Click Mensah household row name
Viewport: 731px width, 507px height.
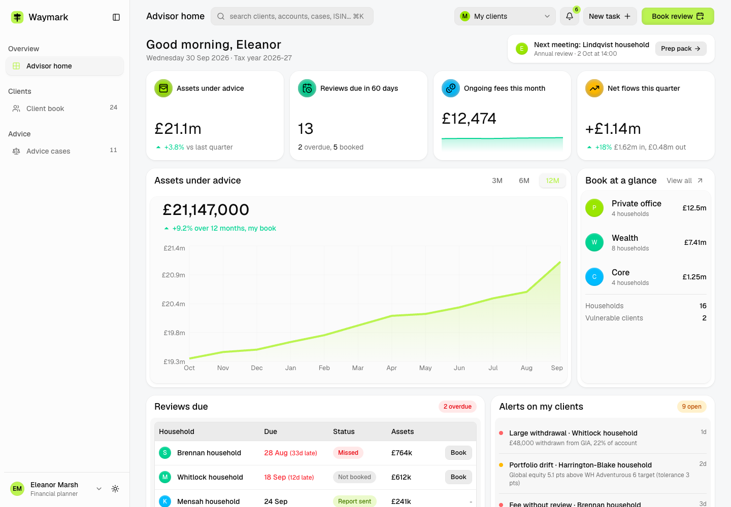pos(208,501)
